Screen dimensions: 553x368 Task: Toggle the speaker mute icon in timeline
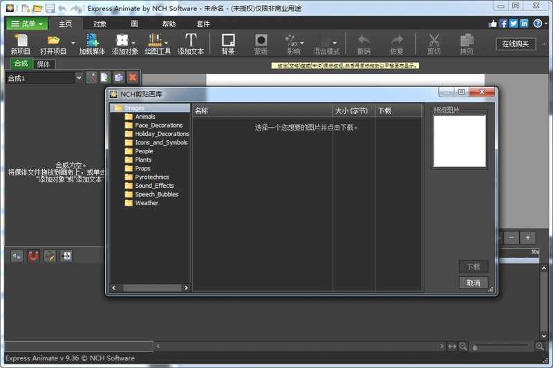(17, 256)
